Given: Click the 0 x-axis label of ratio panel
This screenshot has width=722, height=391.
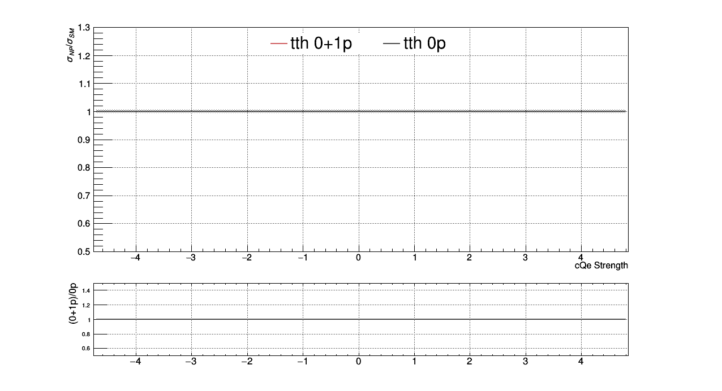Looking at the screenshot, I should point(358,362).
